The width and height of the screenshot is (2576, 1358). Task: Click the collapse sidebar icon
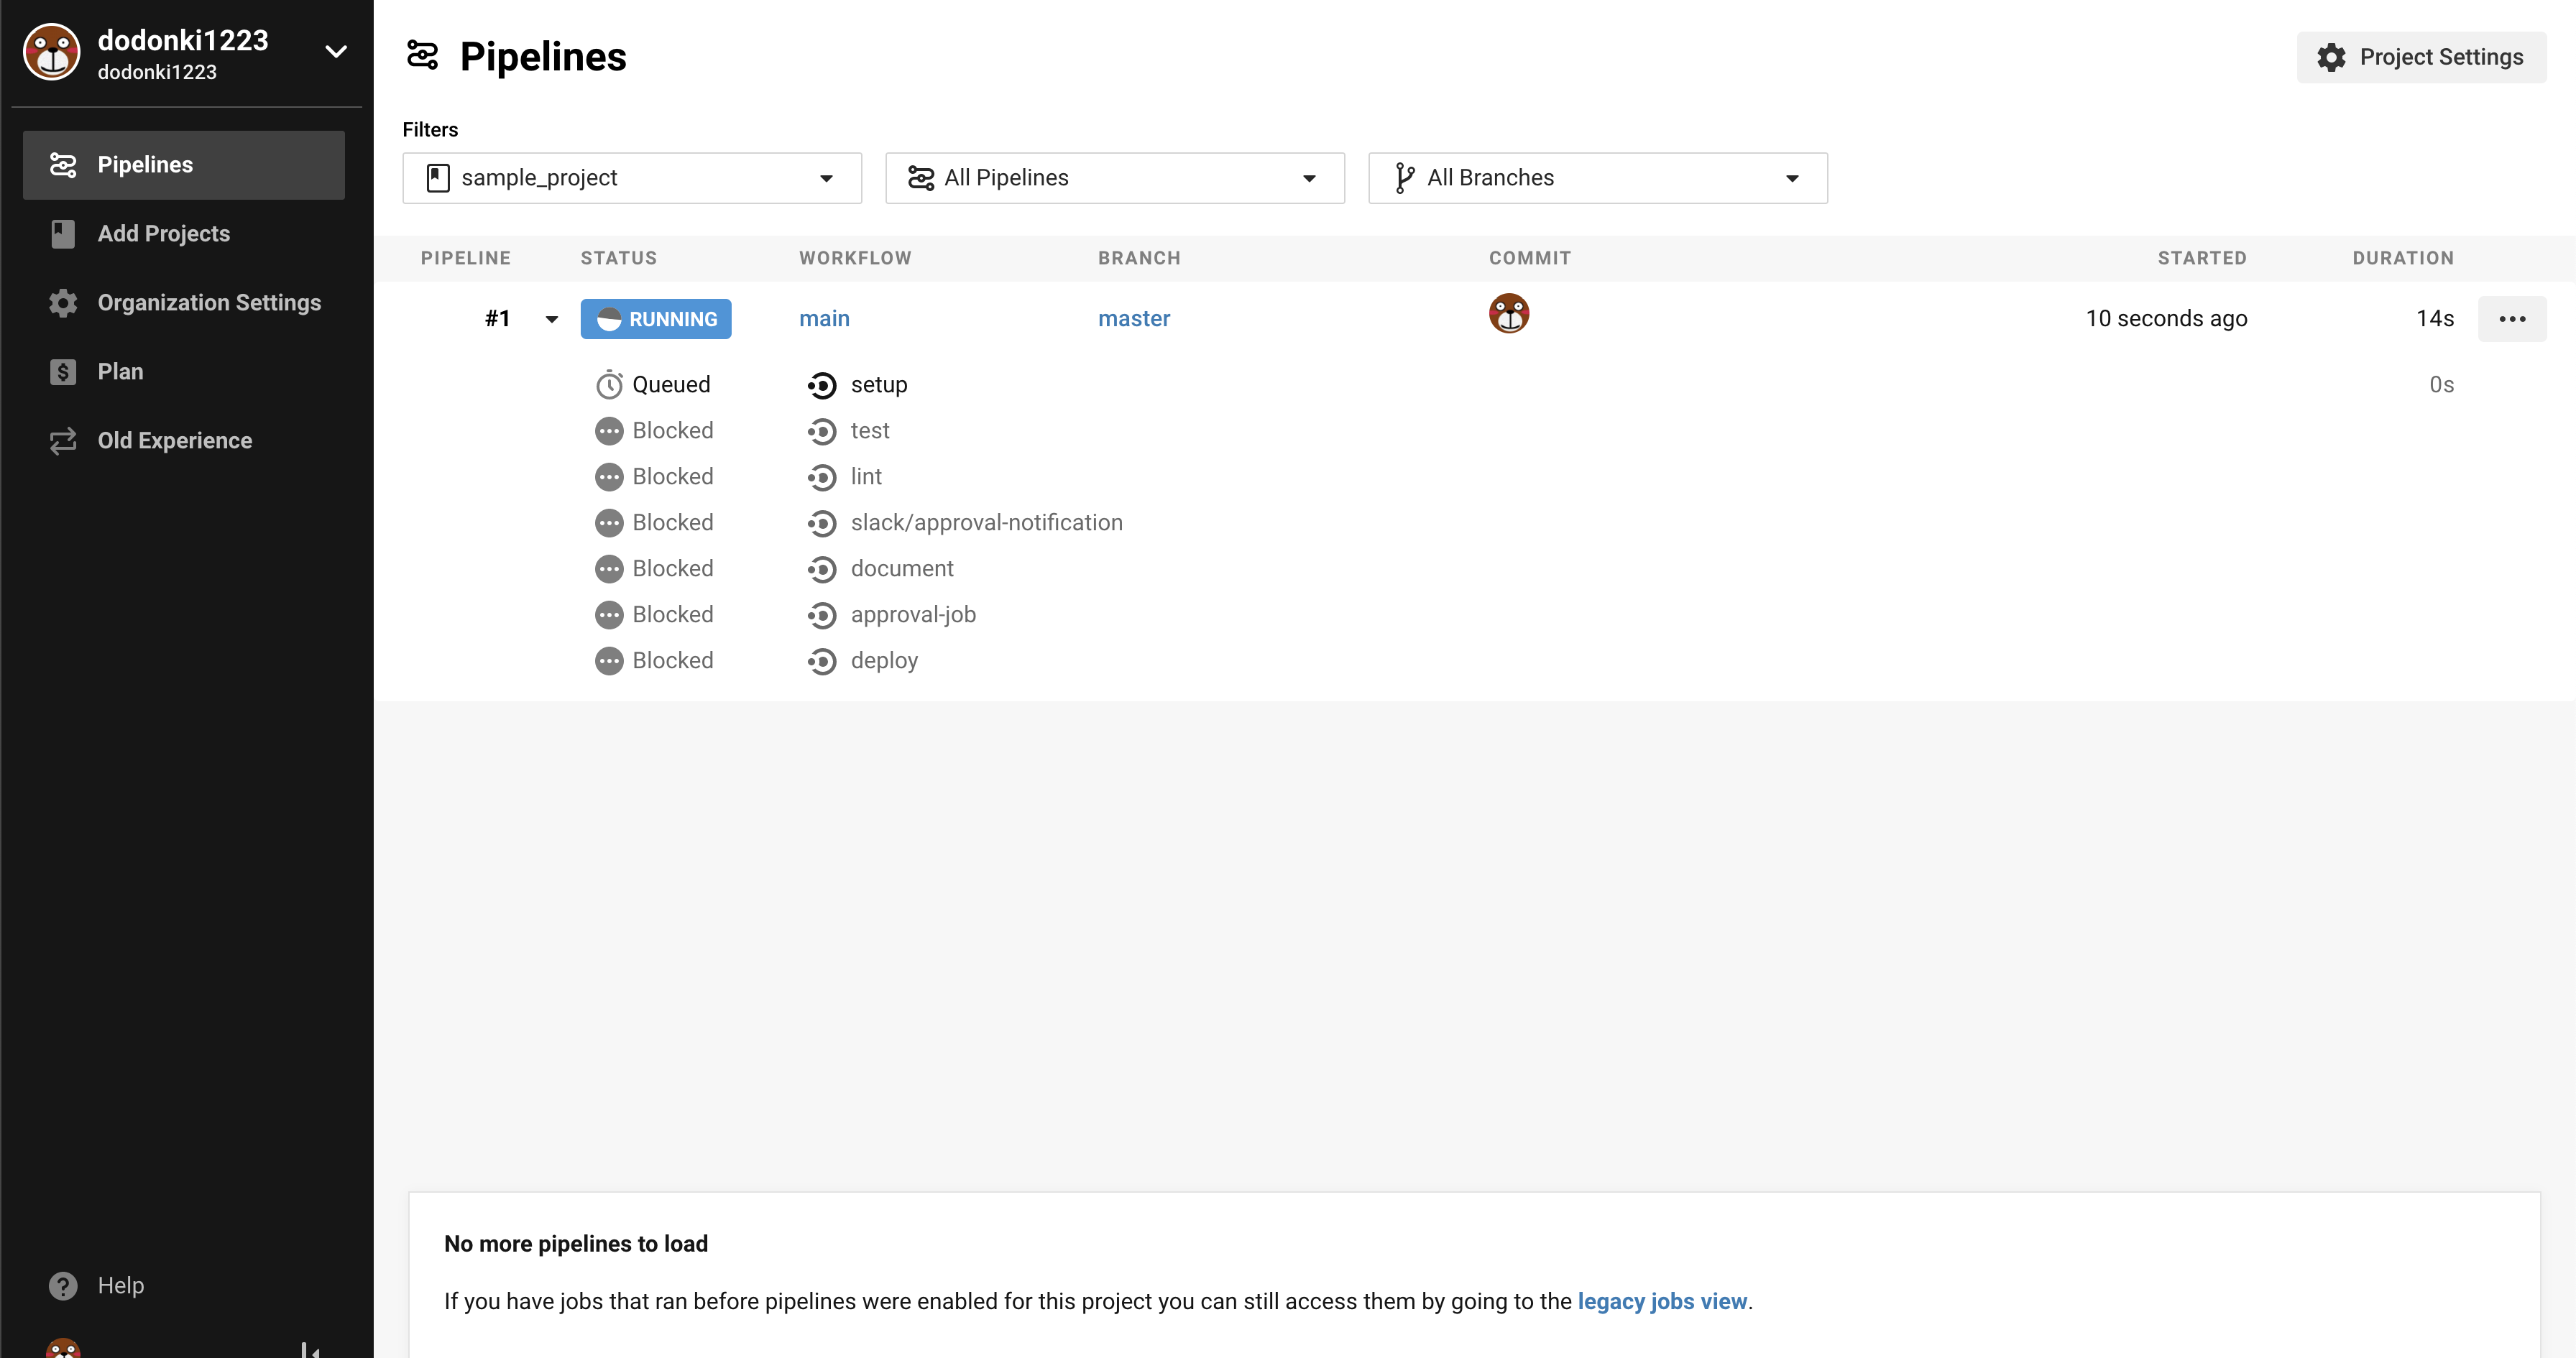coord(310,1350)
